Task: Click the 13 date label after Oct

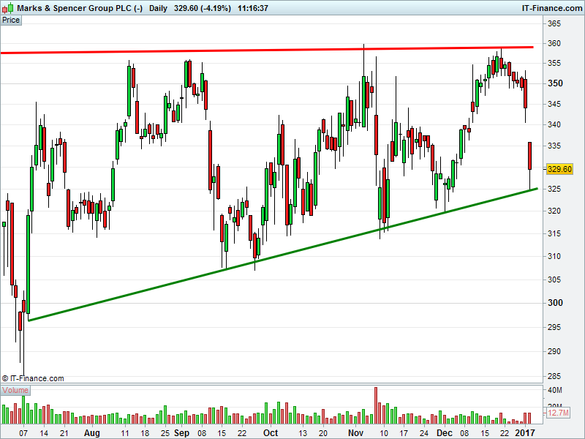Action: click(x=303, y=433)
